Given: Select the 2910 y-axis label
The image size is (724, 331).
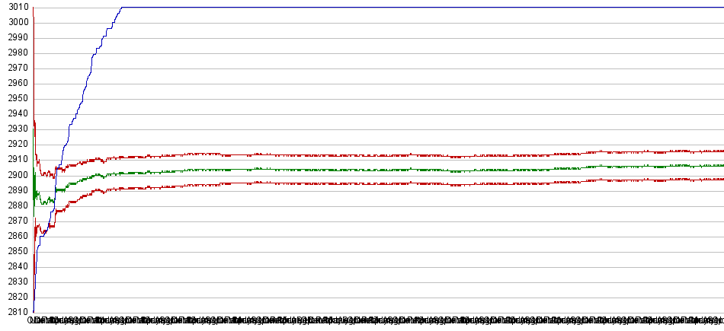Looking at the screenshot, I should pos(15,160).
